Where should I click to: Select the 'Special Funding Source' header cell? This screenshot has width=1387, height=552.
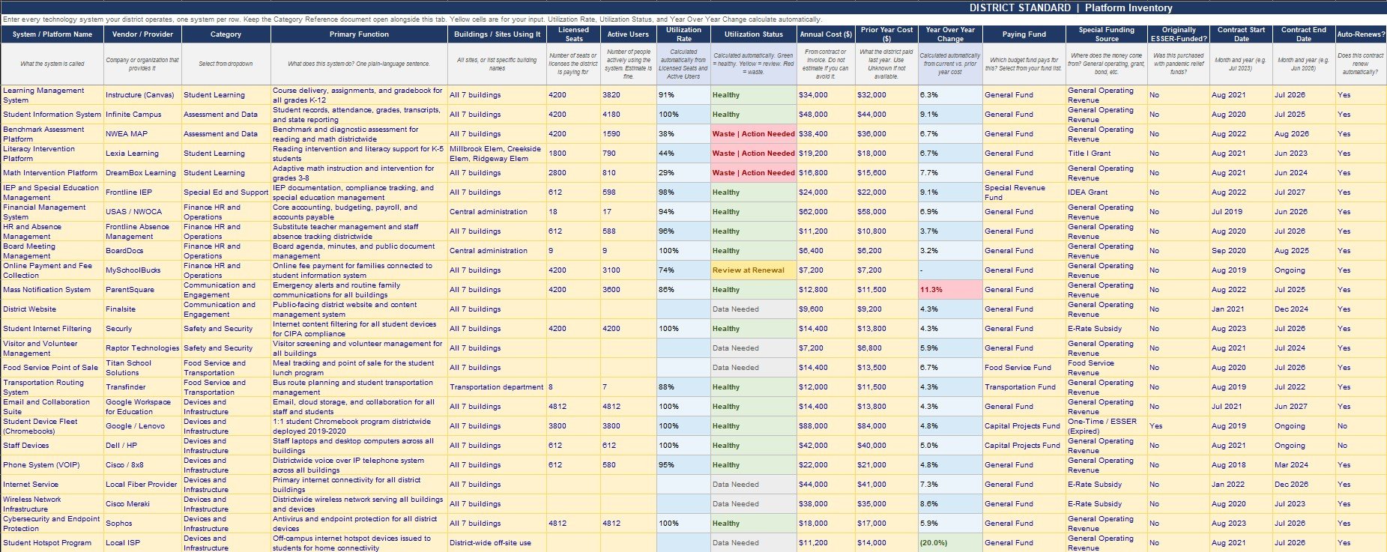(x=1106, y=34)
